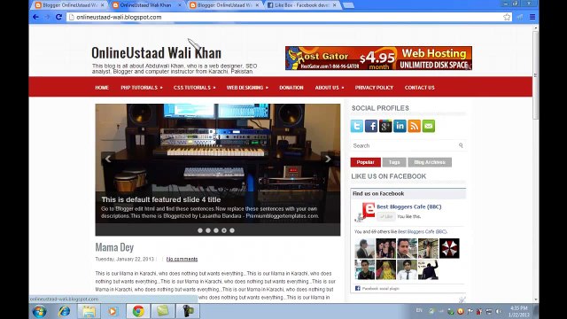Select the Popular sidebar tab
This screenshot has height=319, width=567.
tap(365, 162)
